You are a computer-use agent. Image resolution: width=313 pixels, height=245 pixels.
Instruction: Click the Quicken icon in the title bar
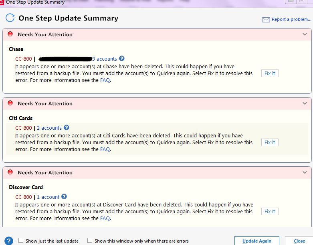tap(2, 2)
